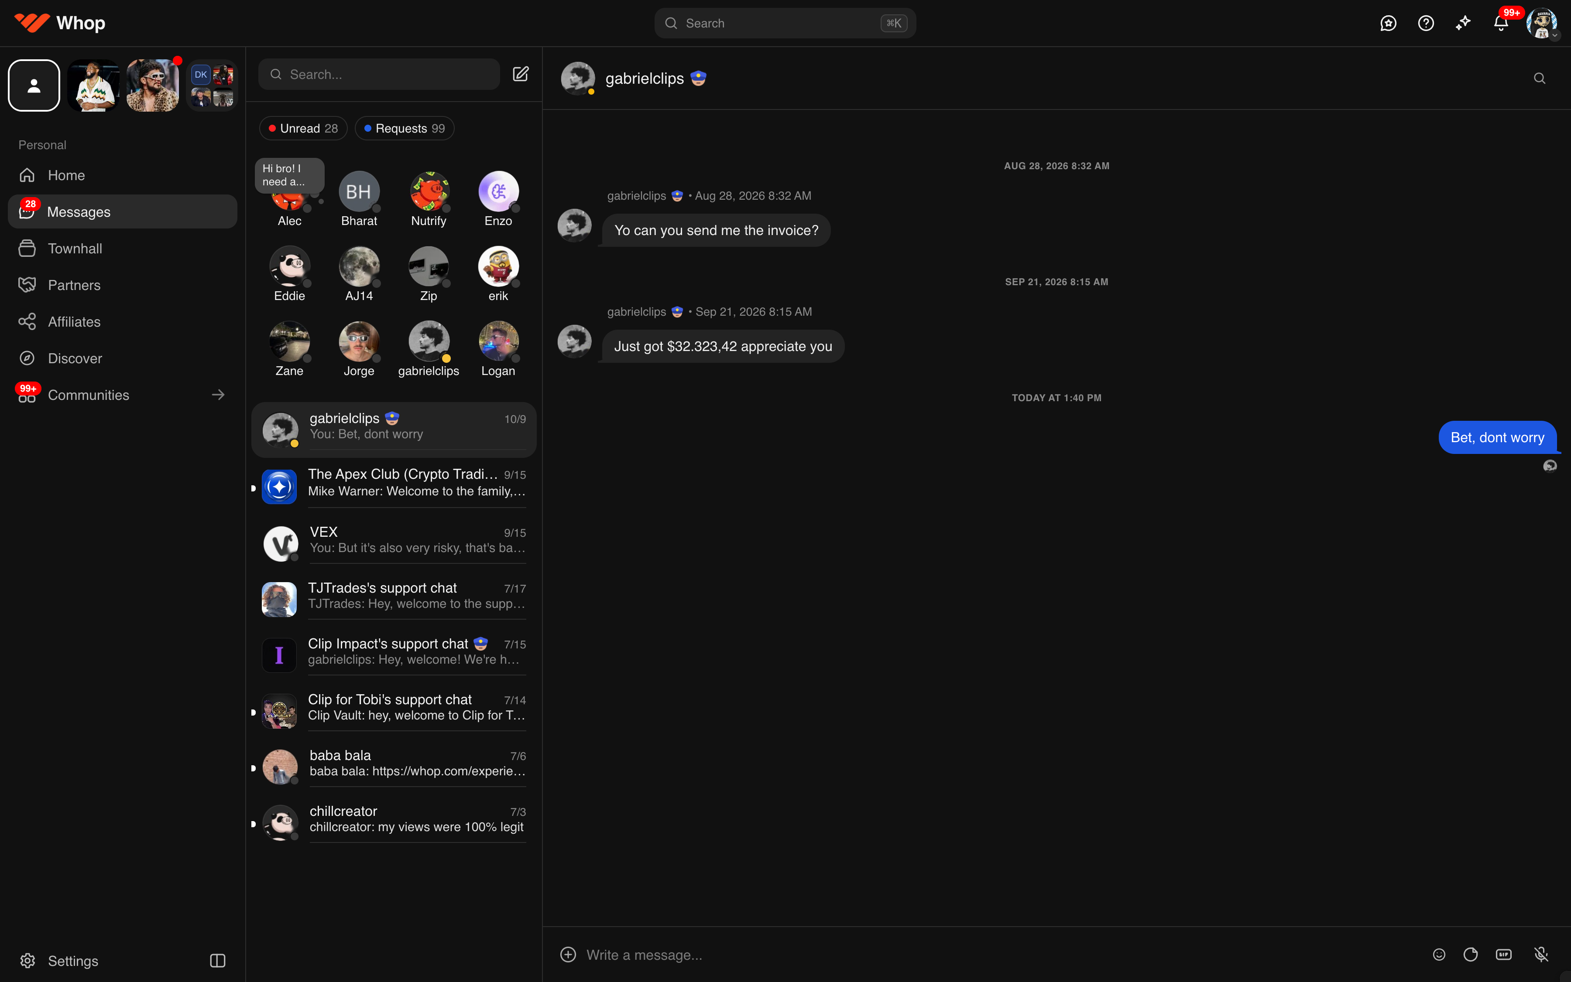Open erik's avatar contact

coord(498,266)
